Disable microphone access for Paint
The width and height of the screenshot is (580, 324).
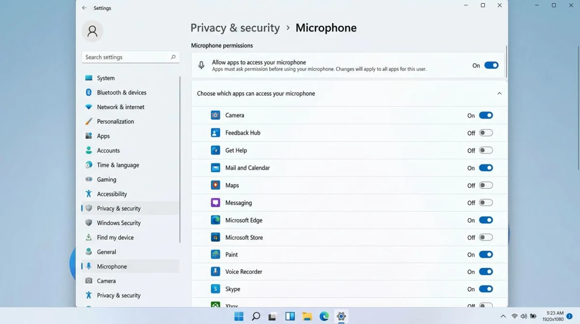click(486, 254)
